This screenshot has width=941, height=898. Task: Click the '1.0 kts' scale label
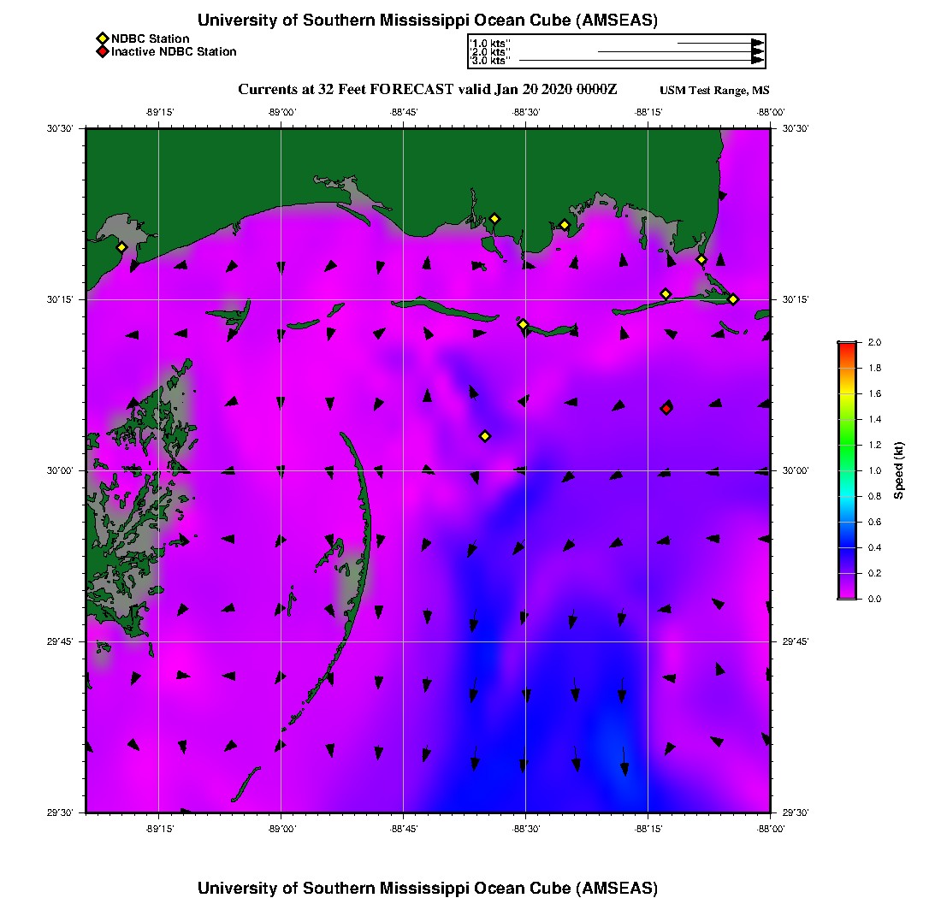point(489,44)
